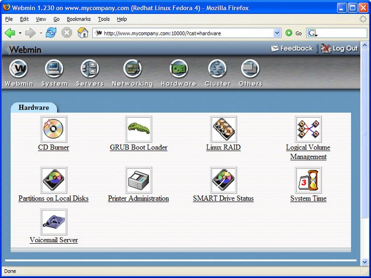Open the Bookmarks menu

[x=78, y=19]
